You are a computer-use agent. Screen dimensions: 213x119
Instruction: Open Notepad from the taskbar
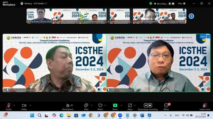[127, 115]
